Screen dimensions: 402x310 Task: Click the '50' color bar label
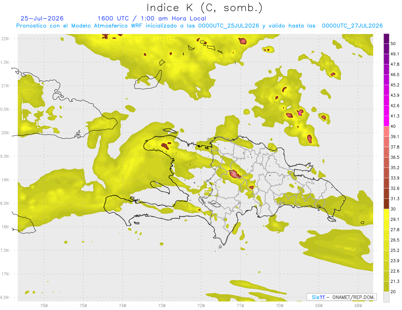[393, 43]
